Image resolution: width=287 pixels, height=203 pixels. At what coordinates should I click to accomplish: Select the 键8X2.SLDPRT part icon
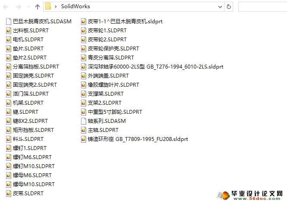click(x=9, y=121)
